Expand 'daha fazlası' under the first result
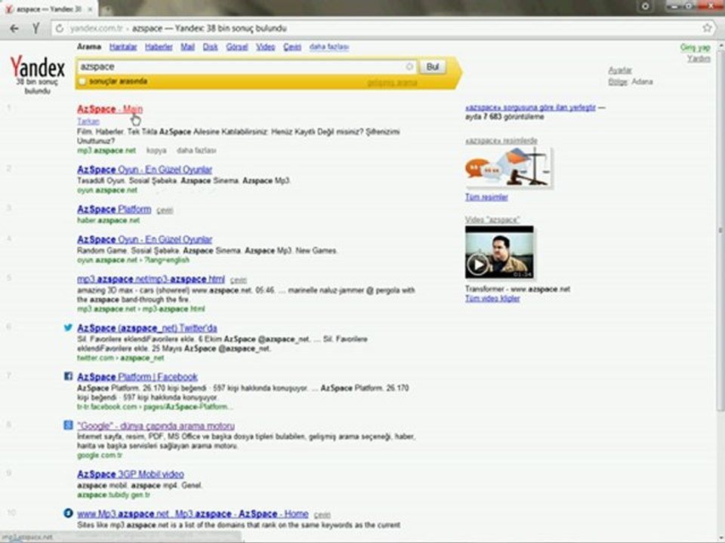The height and width of the screenshot is (543, 725). tap(196, 151)
